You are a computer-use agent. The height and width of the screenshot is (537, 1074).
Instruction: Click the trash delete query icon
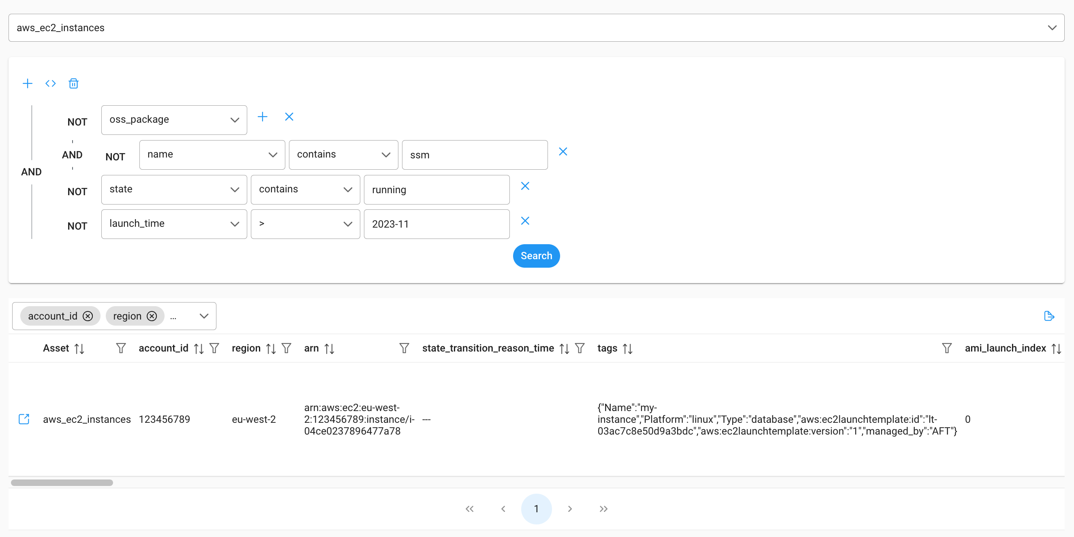point(73,83)
